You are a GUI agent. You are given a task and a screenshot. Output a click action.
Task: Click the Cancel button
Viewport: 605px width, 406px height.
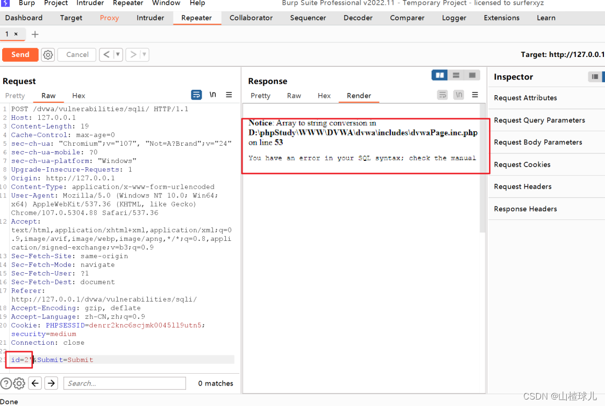point(77,54)
